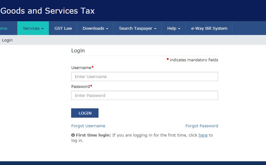This screenshot has width=266, height=165.
Task: Navigate to Home in the navigation bar
Action: point(4,28)
